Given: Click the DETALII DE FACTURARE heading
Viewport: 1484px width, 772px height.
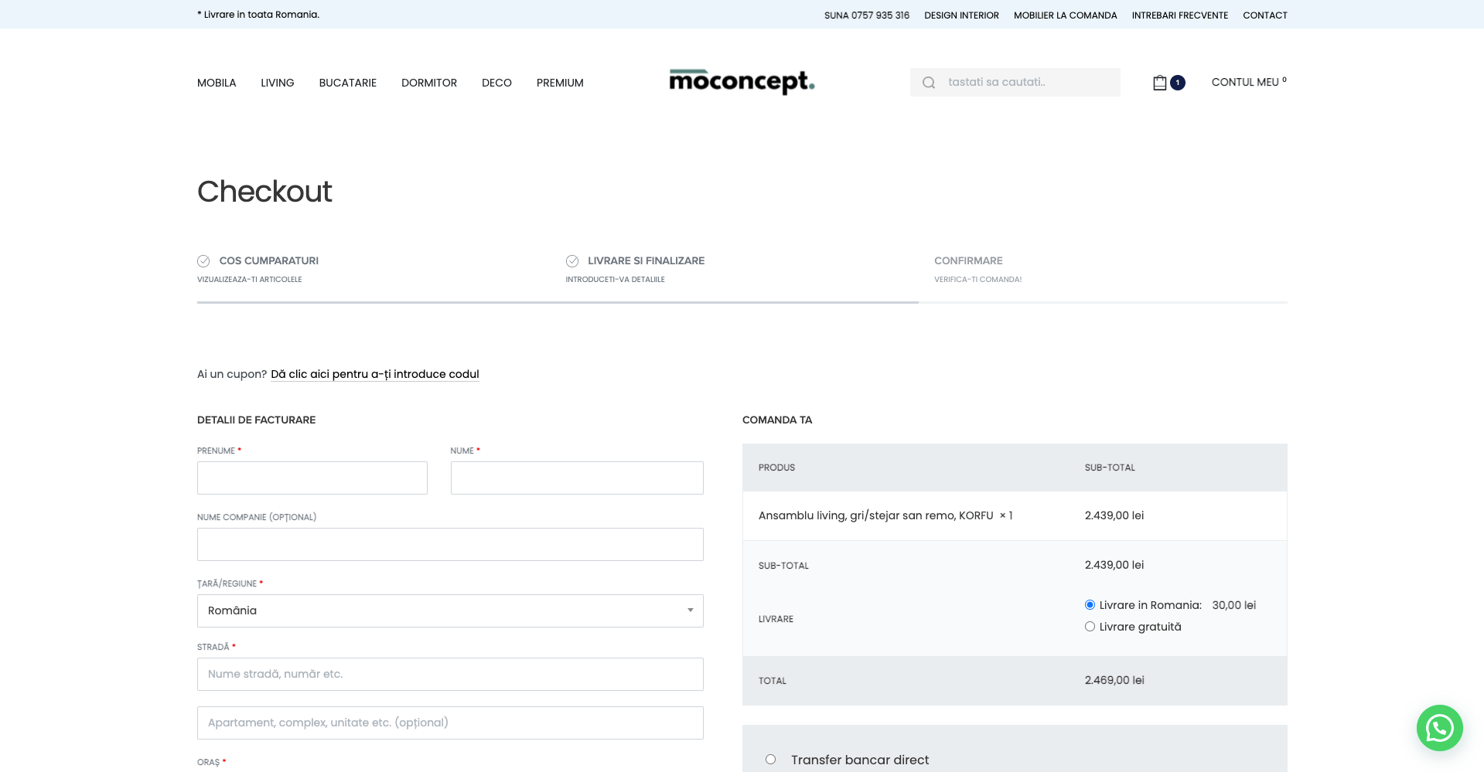Looking at the screenshot, I should (256, 420).
